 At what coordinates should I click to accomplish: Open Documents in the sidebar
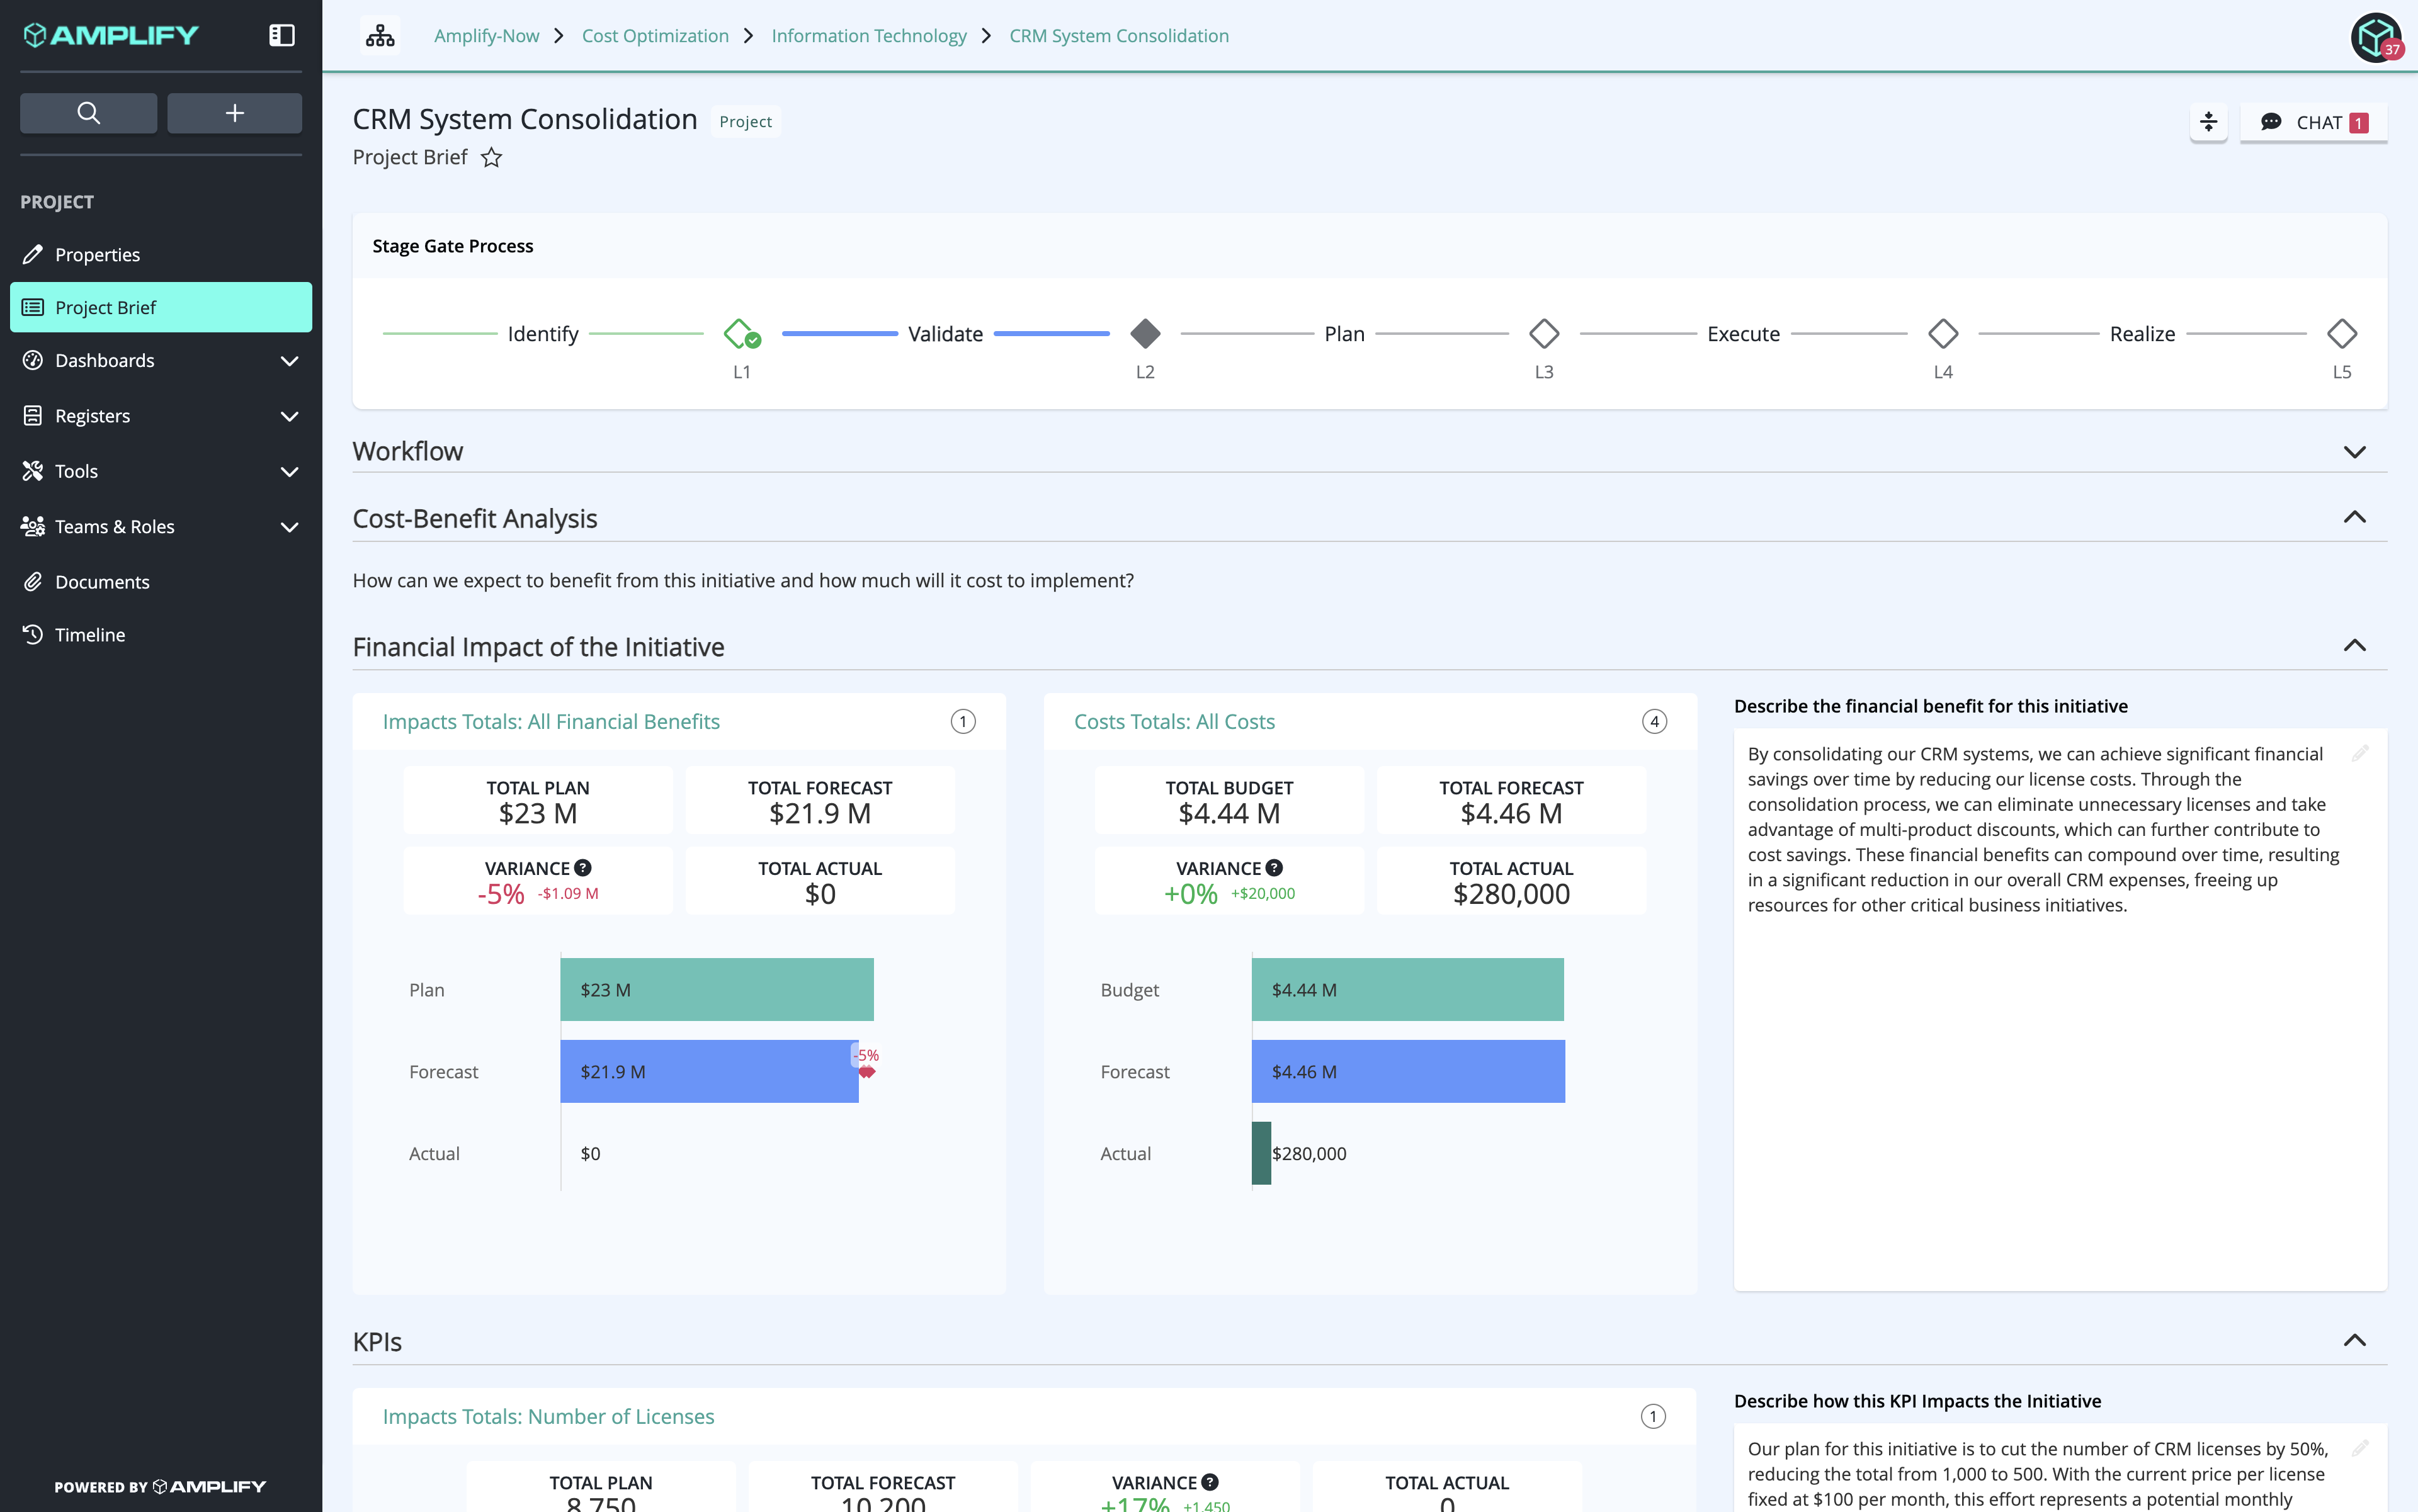(161, 581)
